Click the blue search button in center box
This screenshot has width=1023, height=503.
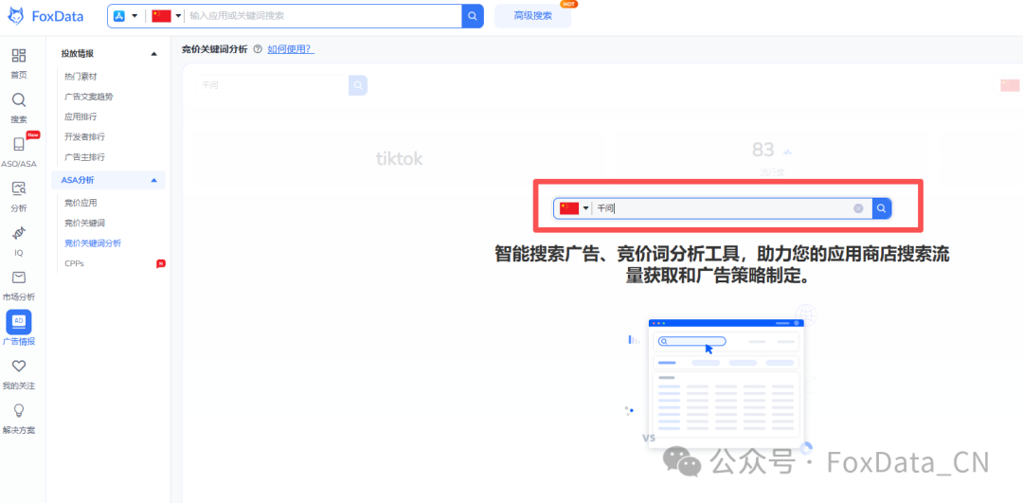click(882, 208)
